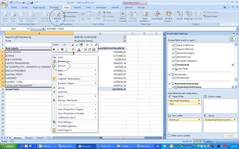Select the Grand Total row label
The height and width of the screenshot is (149, 239).
pos(12,89)
